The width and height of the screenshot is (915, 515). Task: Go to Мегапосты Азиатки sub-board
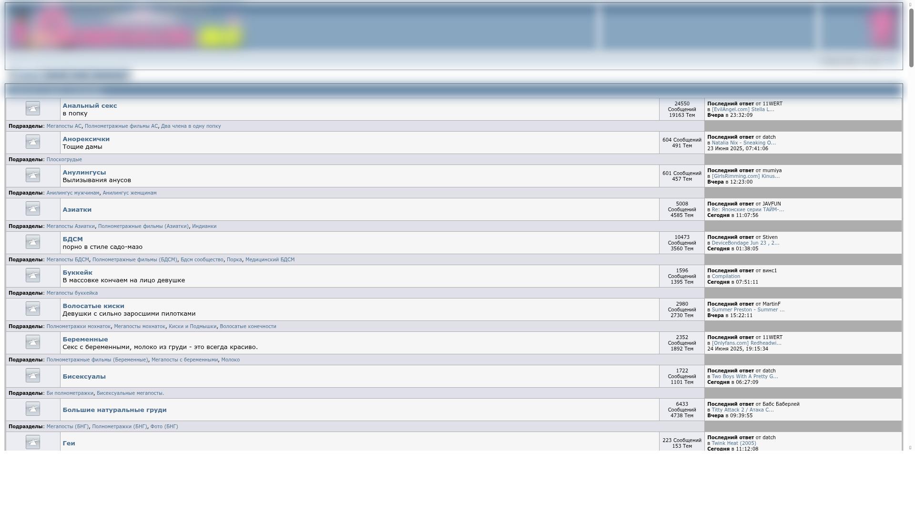(71, 227)
